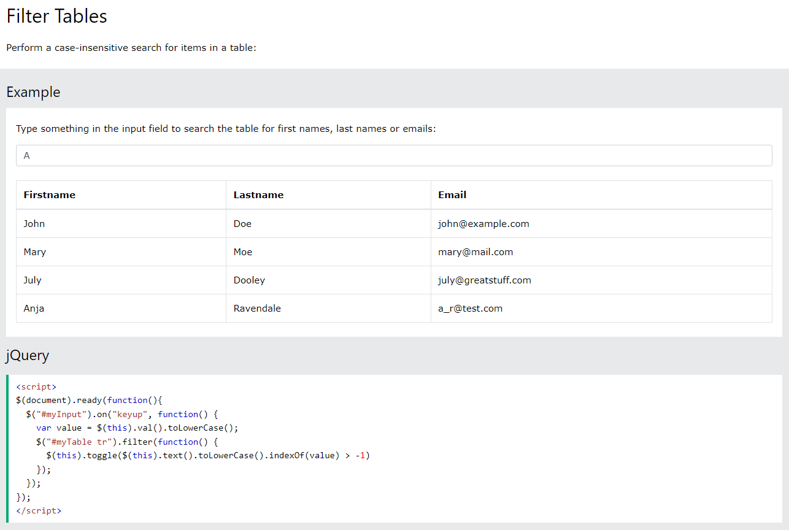Click the search input field containing 'A'
The height and width of the screenshot is (530, 789).
[x=394, y=156]
